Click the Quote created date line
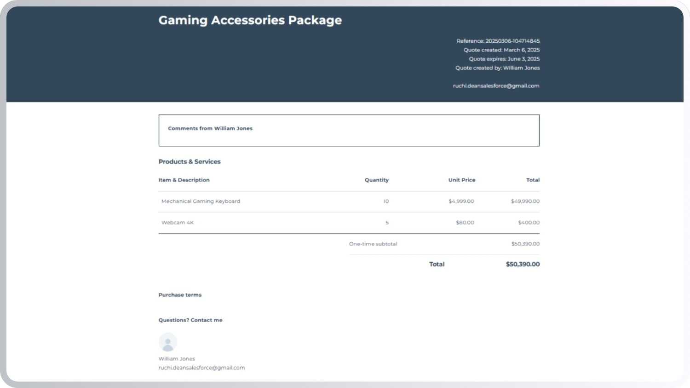Viewport: 690px width, 388px height. click(x=501, y=50)
